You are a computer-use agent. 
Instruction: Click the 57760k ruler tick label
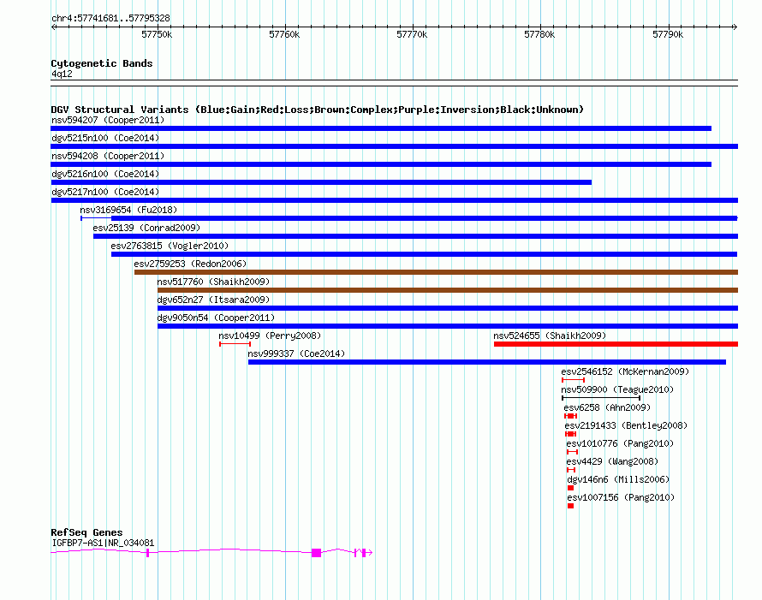284,34
